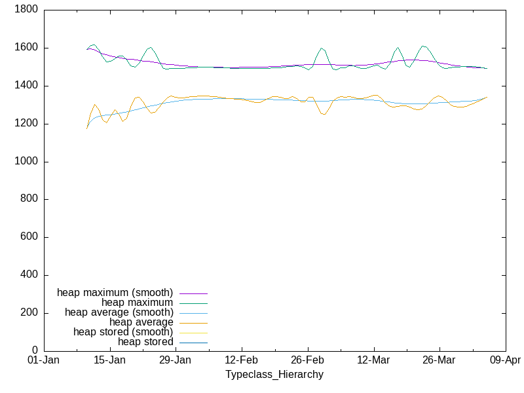This screenshot has width=524, height=393.
Task: Click the 'heap maximum' legend label
Action: (137, 303)
